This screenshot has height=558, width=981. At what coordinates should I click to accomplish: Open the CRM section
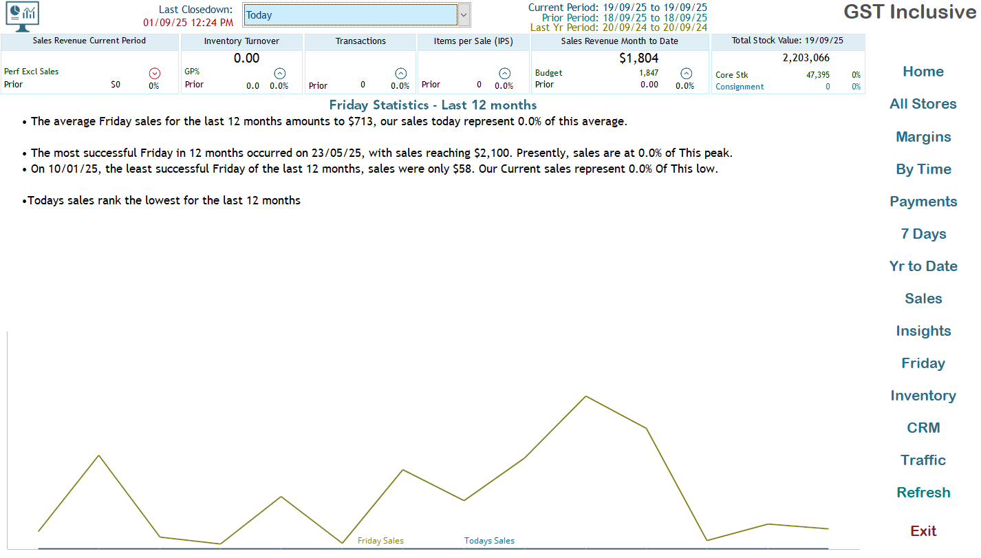click(x=923, y=428)
